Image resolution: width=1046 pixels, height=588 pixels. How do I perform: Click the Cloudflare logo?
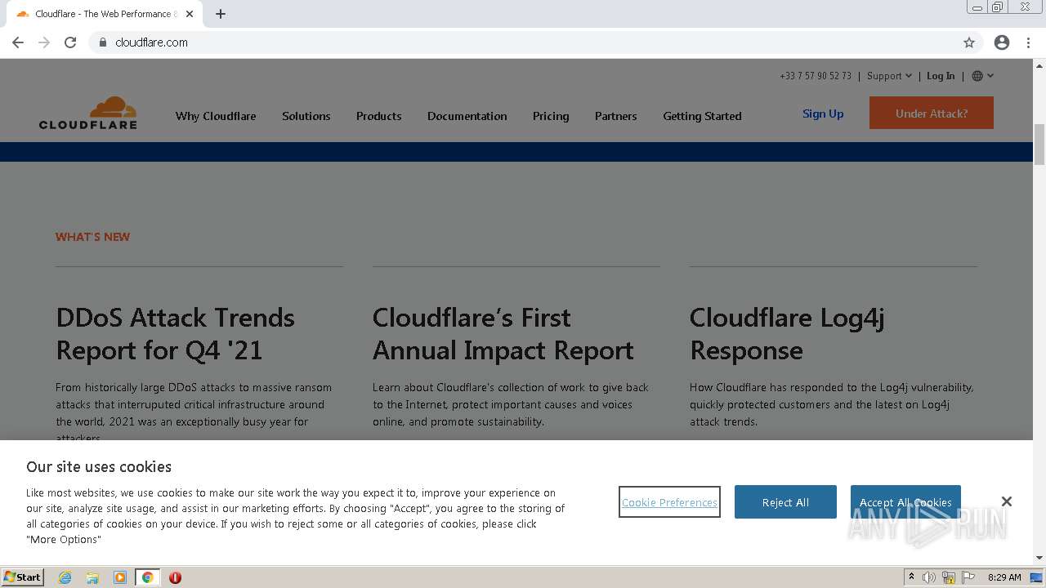point(88,113)
